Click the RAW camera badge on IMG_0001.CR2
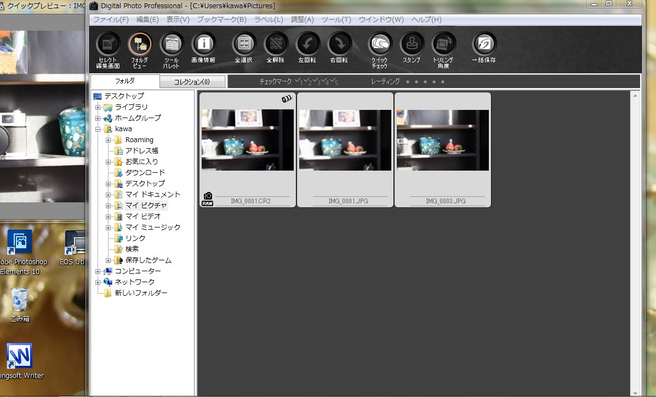The height and width of the screenshot is (397, 656). point(208,199)
